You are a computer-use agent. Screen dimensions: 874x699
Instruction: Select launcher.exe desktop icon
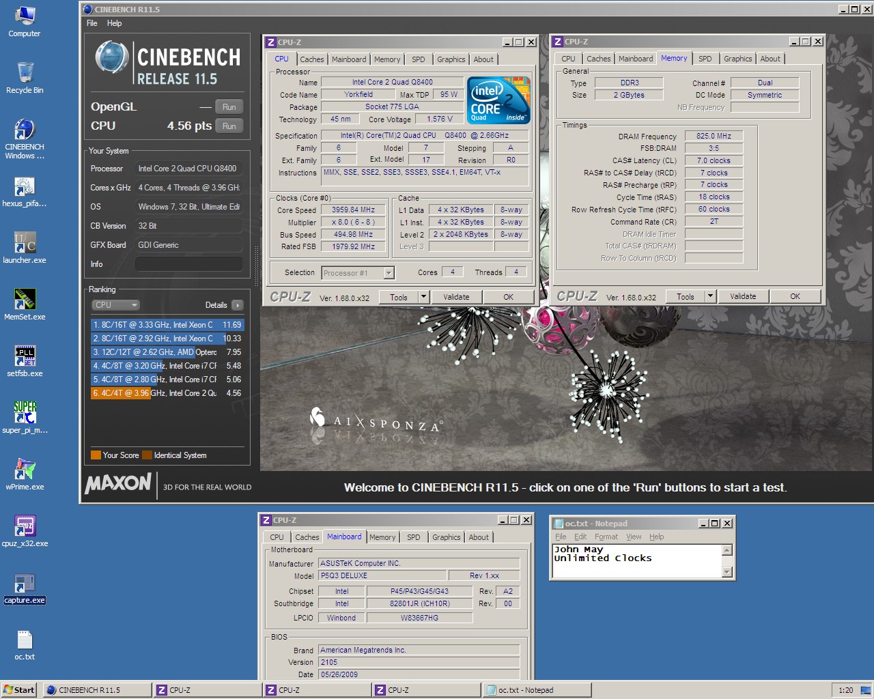[25, 248]
